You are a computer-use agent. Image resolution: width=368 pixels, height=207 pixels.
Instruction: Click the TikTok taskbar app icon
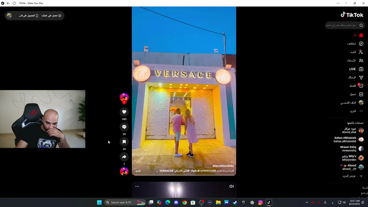pyautogui.click(x=269, y=202)
